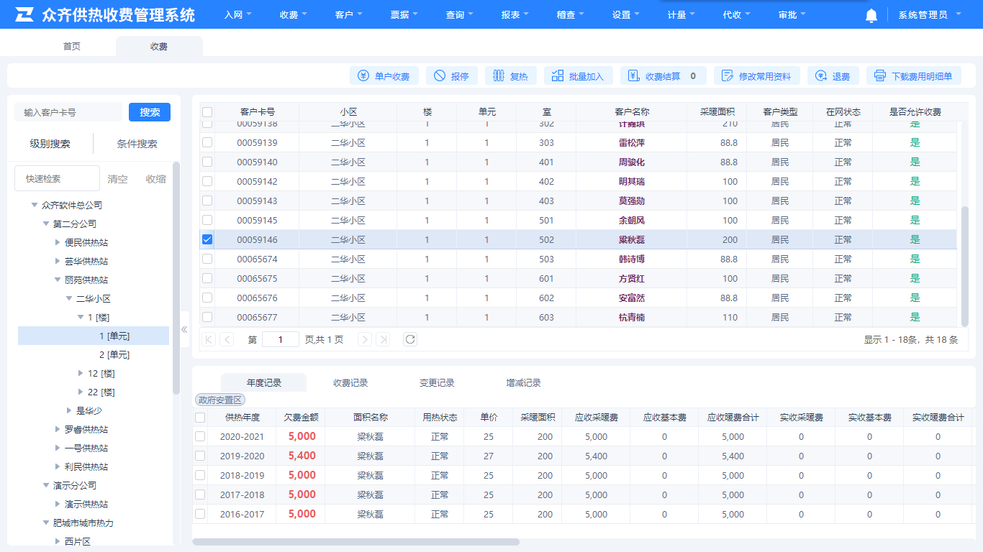
Task: Expand the 12 [楼] tree node
Action: tap(81, 373)
